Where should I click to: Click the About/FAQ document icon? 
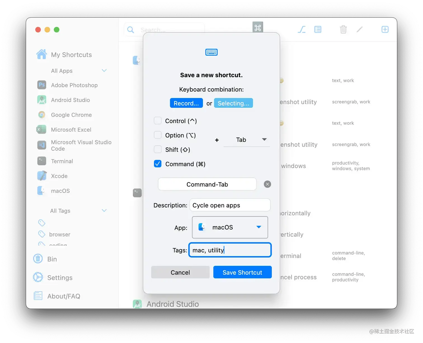[x=38, y=295]
